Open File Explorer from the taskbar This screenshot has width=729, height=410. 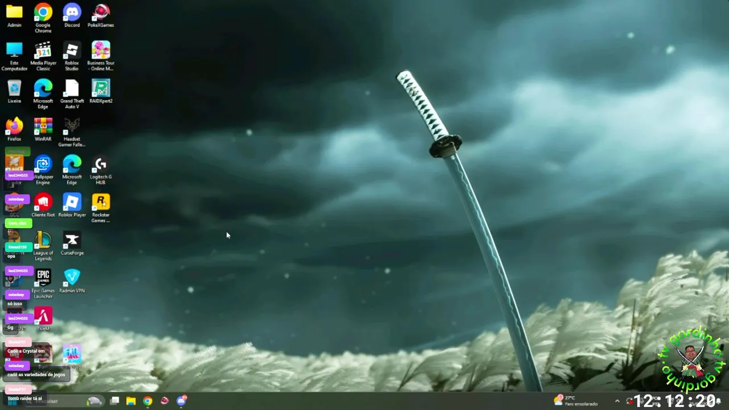(131, 401)
